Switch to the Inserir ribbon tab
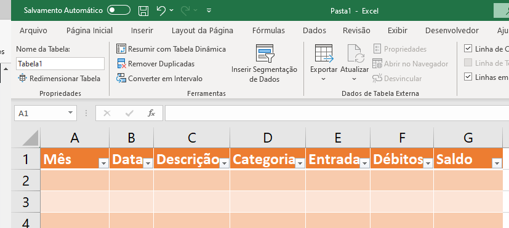Image resolution: width=509 pixels, height=228 pixels. coord(142,31)
